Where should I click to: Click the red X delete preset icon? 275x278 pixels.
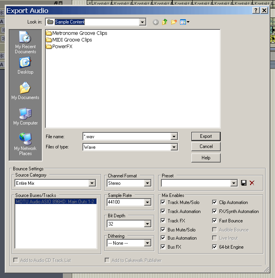tap(252, 183)
